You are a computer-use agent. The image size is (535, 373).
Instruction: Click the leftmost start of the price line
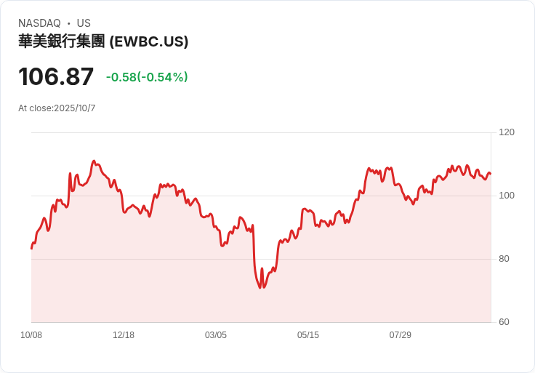click(x=31, y=249)
